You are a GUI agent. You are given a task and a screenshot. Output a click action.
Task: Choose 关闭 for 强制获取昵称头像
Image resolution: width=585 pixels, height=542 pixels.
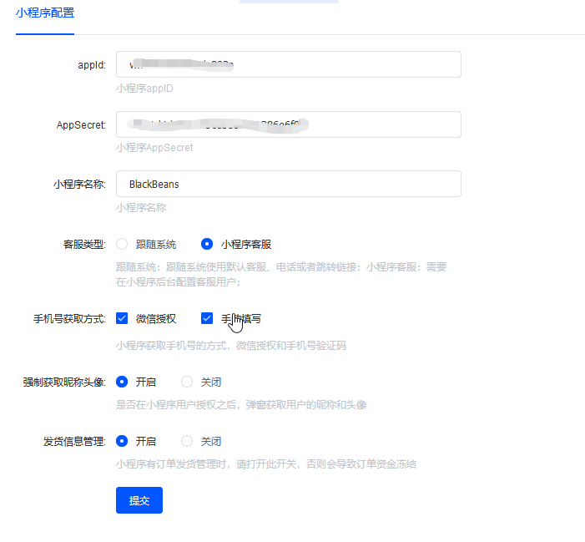pos(187,382)
